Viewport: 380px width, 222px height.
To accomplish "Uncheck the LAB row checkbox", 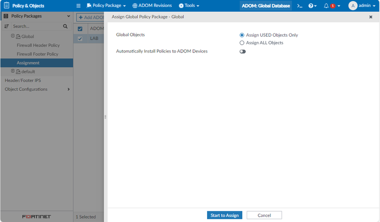I will [80, 39].
